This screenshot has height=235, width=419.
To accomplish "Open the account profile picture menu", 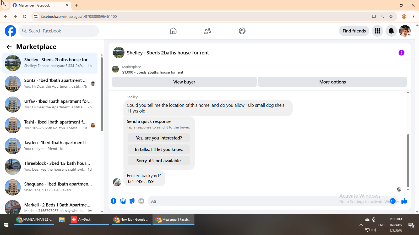I will click(405, 31).
